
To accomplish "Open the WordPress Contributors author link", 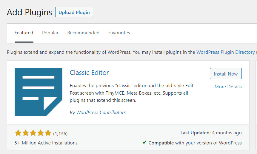I will point(101,113).
